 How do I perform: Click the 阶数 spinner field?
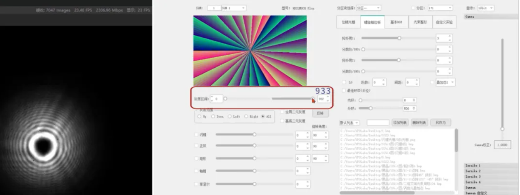tap(379, 82)
